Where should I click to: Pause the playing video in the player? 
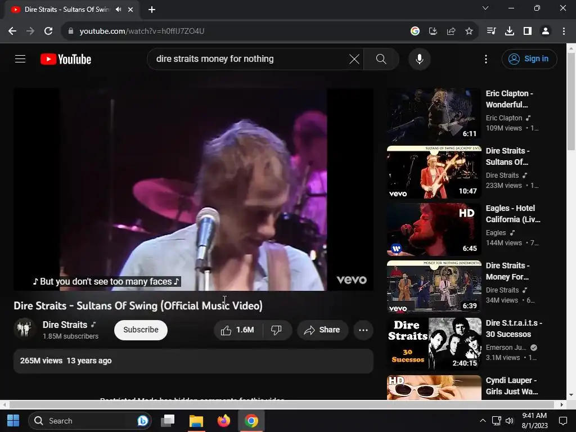tap(193, 189)
